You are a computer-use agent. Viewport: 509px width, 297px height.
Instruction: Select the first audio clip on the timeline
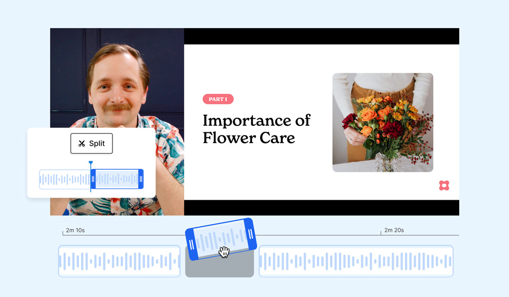(119, 261)
